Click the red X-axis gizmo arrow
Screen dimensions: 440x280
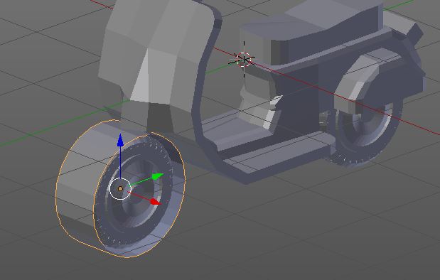(155, 202)
